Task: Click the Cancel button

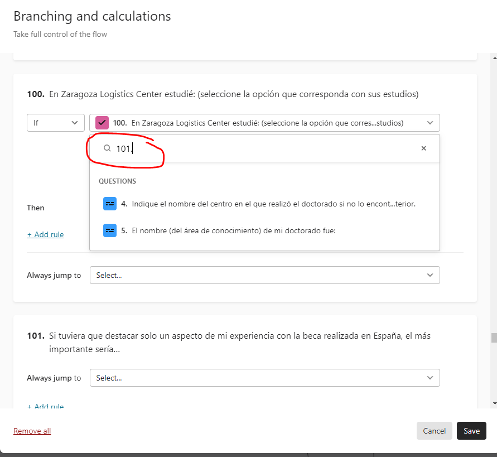Action: 434,431
